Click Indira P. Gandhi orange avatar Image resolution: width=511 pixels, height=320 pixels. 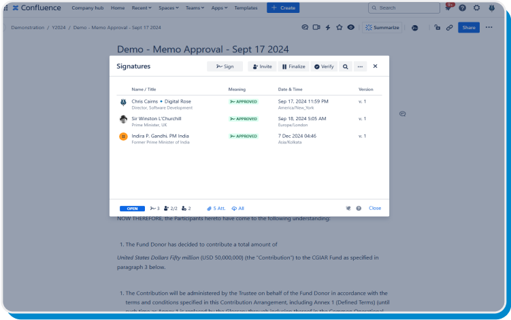click(x=123, y=137)
